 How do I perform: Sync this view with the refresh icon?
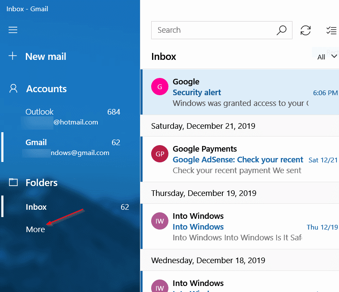pyautogui.click(x=305, y=30)
